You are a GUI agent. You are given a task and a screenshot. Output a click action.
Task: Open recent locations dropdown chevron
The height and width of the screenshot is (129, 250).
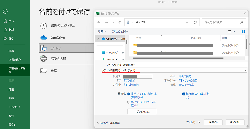(x=114, y=23)
